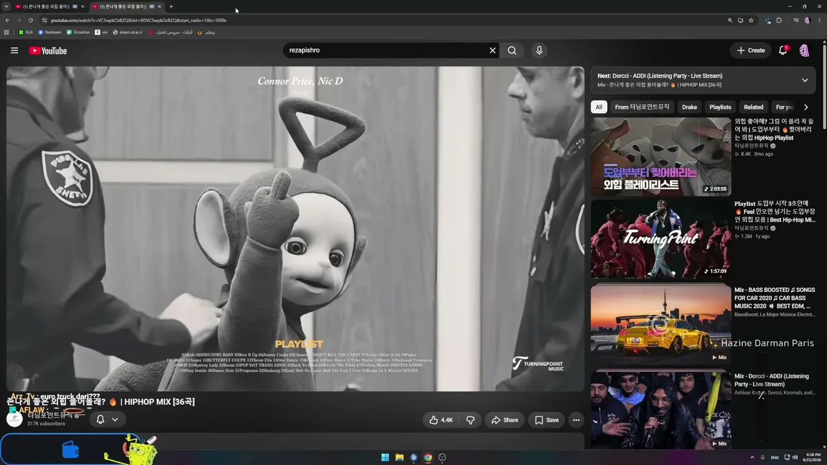Click the Chrome address bar URL

pyautogui.click(x=138, y=20)
